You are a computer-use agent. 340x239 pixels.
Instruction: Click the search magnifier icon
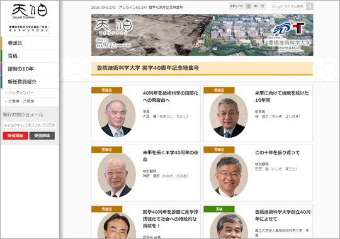[x=310, y=6]
